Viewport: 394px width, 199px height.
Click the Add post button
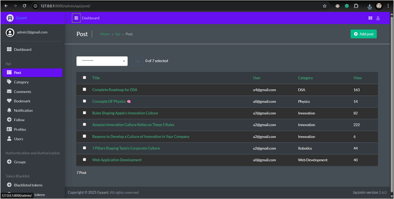pyautogui.click(x=364, y=34)
